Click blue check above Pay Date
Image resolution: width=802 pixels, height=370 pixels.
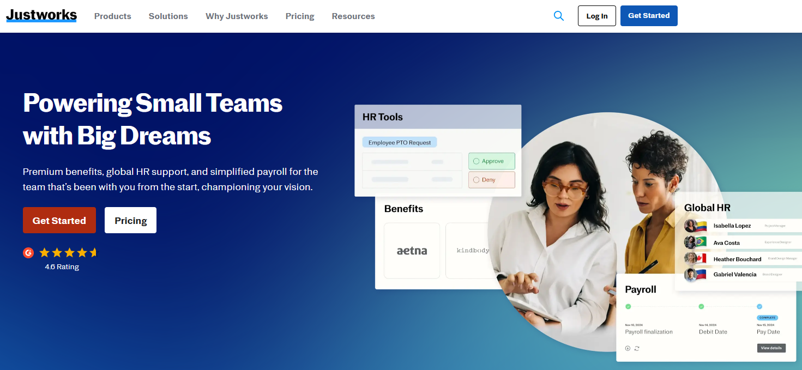pyautogui.click(x=759, y=306)
